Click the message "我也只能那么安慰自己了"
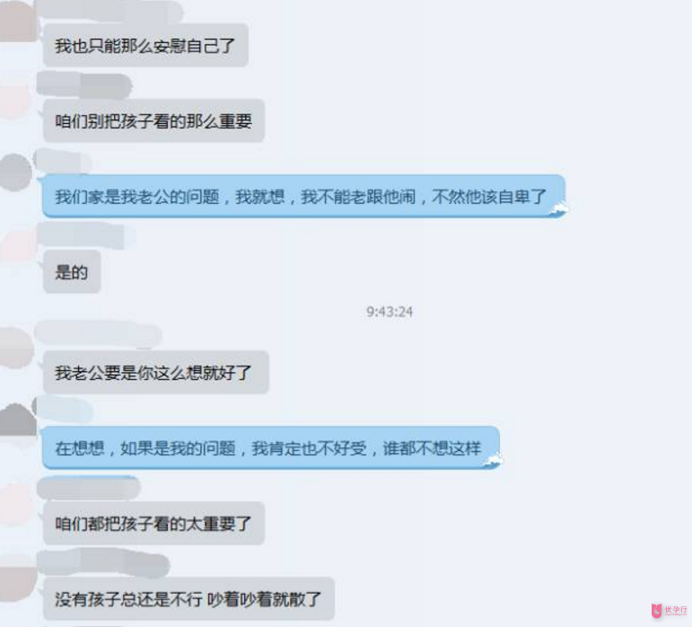Image resolution: width=692 pixels, height=627 pixels. pos(145,46)
